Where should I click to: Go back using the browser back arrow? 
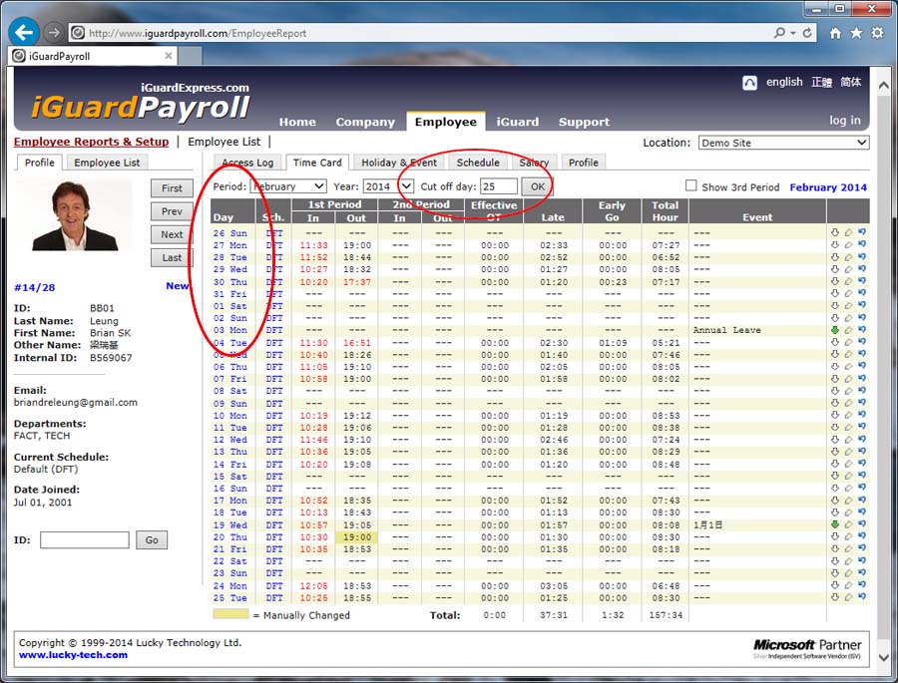click(24, 32)
